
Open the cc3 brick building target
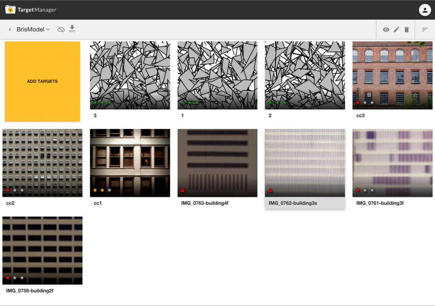tap(392, 75)
